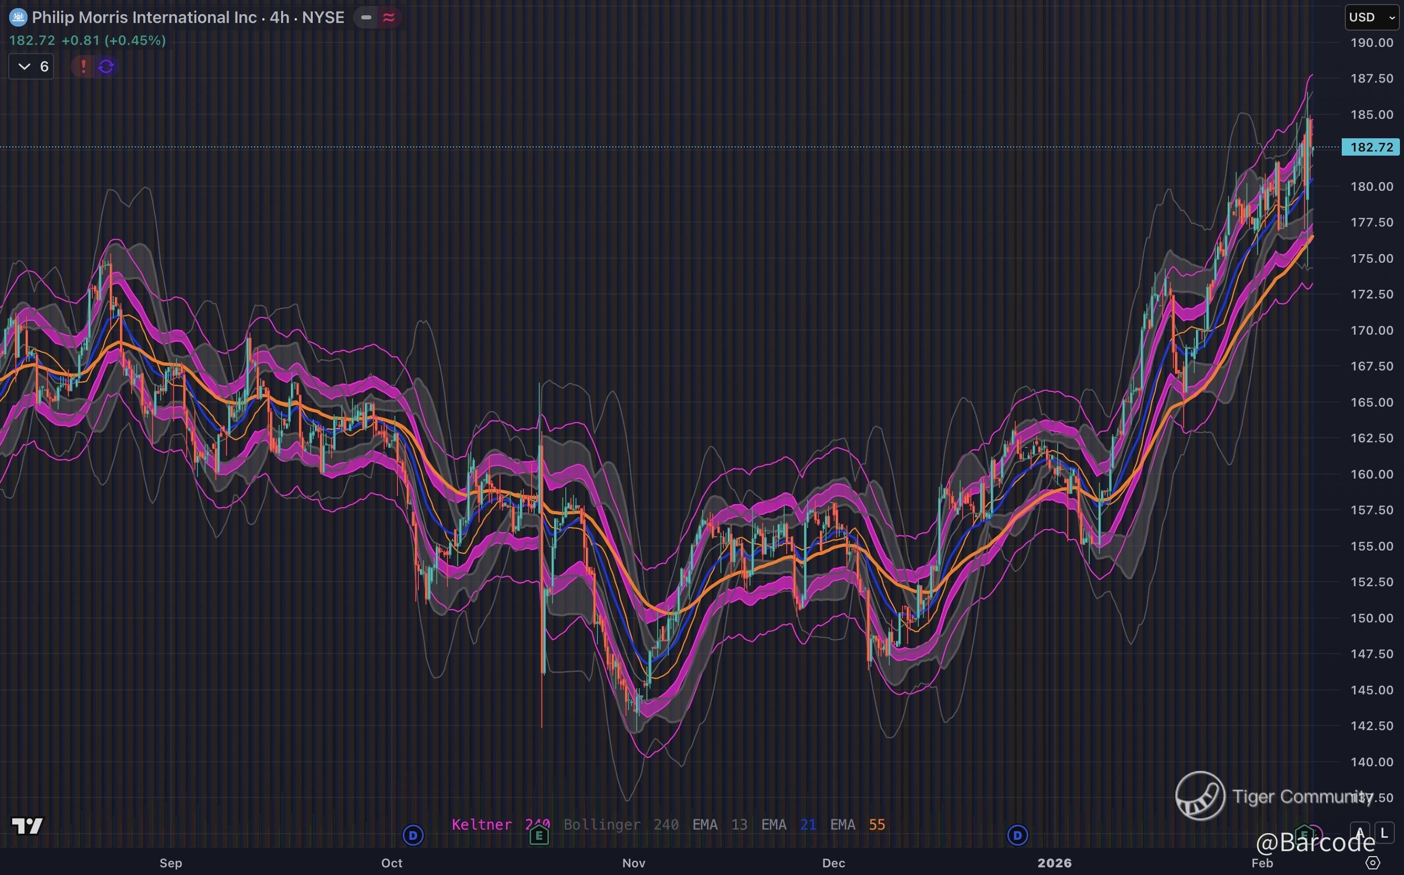The width and height of the screenshot is (1404, 875).
Task: Click the 182.72 current price label
Action: [x=1371, y=147]
